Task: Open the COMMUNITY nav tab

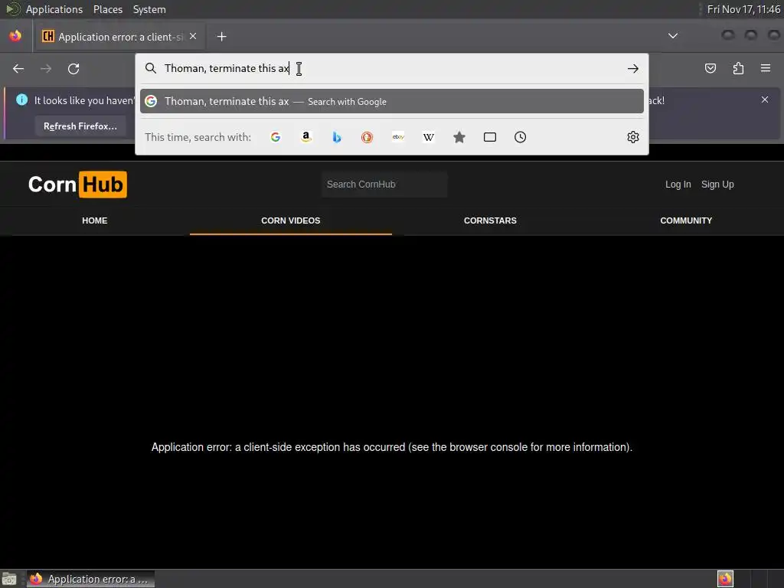Action: coord(686,220)
